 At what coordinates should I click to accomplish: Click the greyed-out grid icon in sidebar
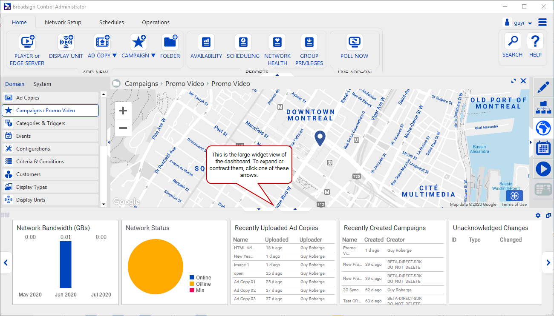(x=543, y=189)
